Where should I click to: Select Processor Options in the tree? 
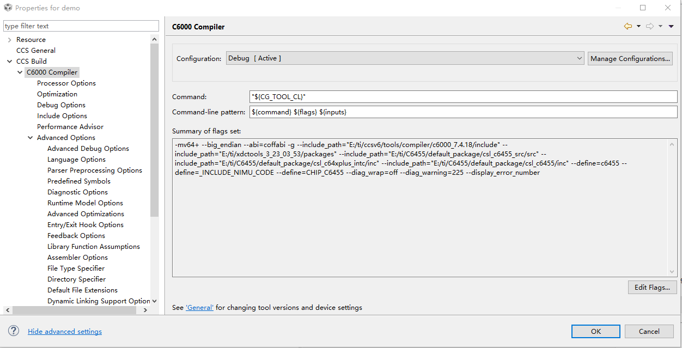66,83
